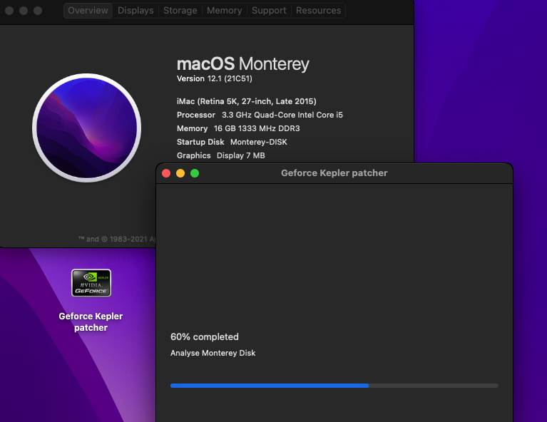Go to the Support tab
547x422 pixels.
click(x=269, y=11)
